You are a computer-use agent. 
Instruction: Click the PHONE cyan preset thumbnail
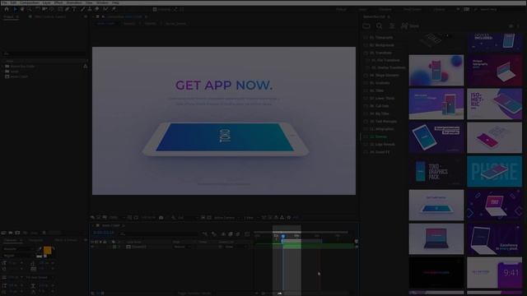pos(494,171)
